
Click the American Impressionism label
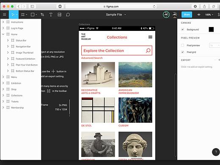tap(129, 91)
